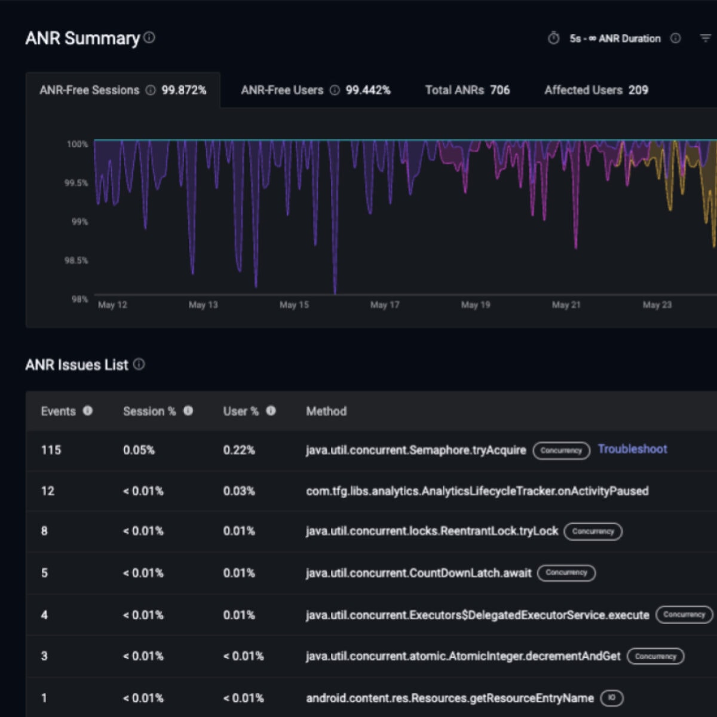Open the filter options icon top right

click(705, 38)
